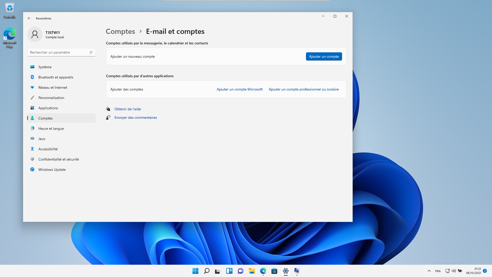
Task: Open Microsoft Store from taskbar
Action: 274,271
